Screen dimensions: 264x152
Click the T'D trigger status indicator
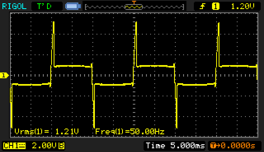[x=44, y=7]
